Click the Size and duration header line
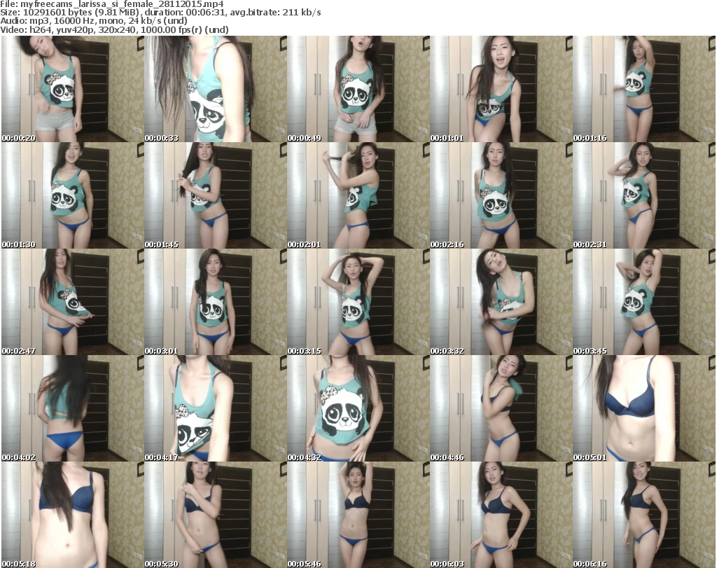 pos(160,13)
